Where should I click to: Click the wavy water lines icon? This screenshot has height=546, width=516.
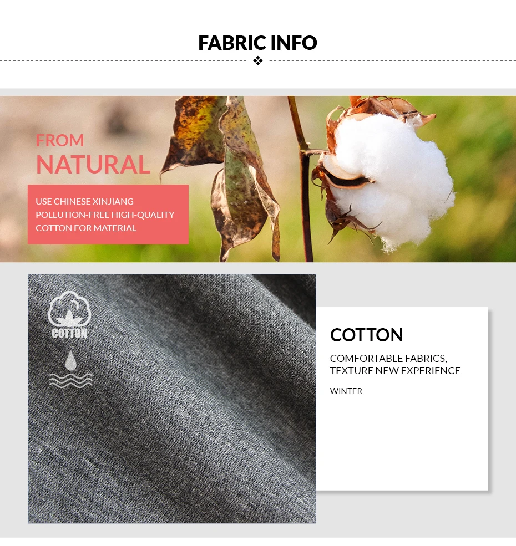click(x=71, y=380)
